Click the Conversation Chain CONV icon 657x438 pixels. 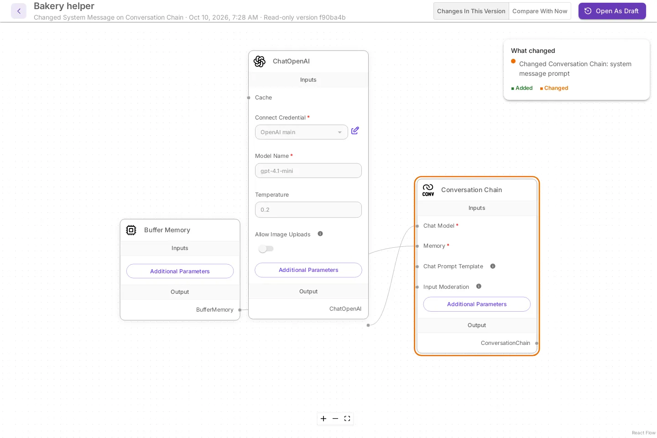[428, 190]
